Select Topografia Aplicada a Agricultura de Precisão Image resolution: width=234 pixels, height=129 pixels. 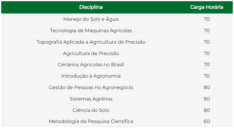pyautogui.click(x=91, y=42)
